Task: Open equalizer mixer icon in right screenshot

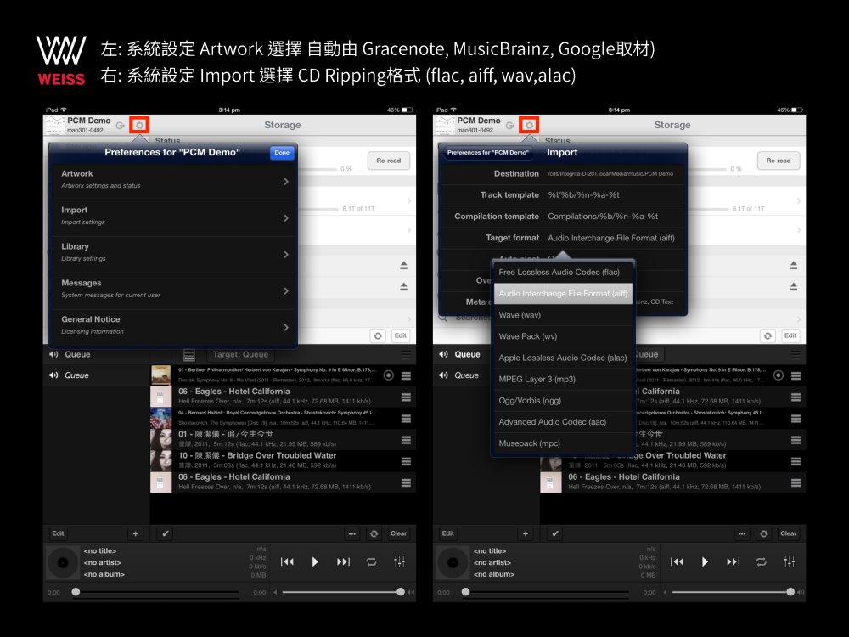Action: 790,561
